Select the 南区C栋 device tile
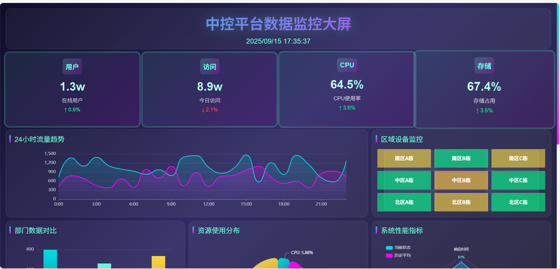The image size is (560, 269). coord(518,158)
